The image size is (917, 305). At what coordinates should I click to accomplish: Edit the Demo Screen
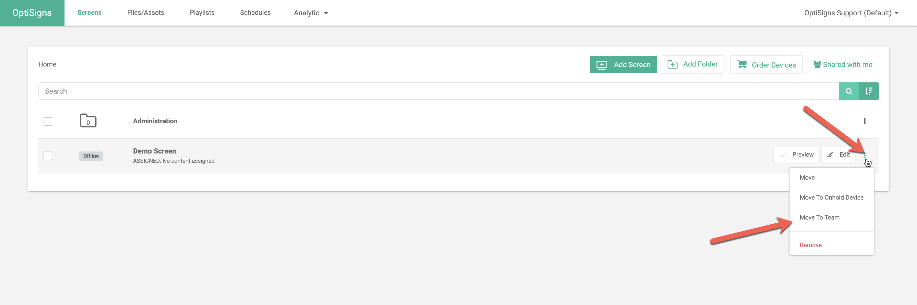pos(838,155)
